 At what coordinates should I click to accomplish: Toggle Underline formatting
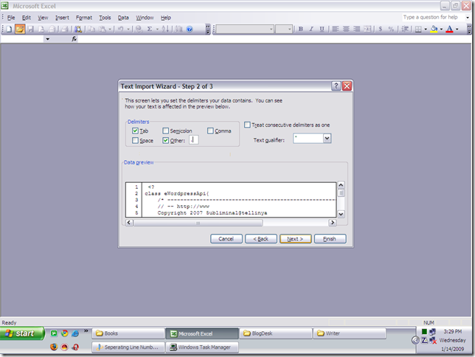click(322, 29)
